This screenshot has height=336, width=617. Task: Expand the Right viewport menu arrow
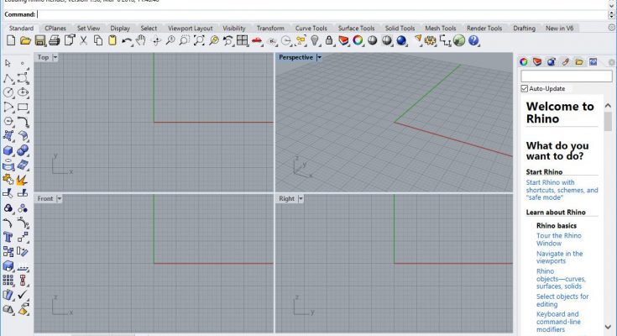301,199
